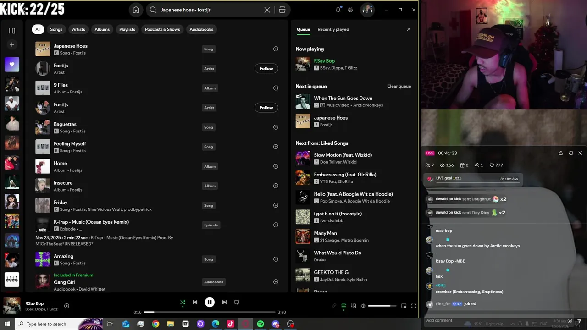Open Google Chrome from the taskbar
This screenshot has width=587, height=330.
155,324
